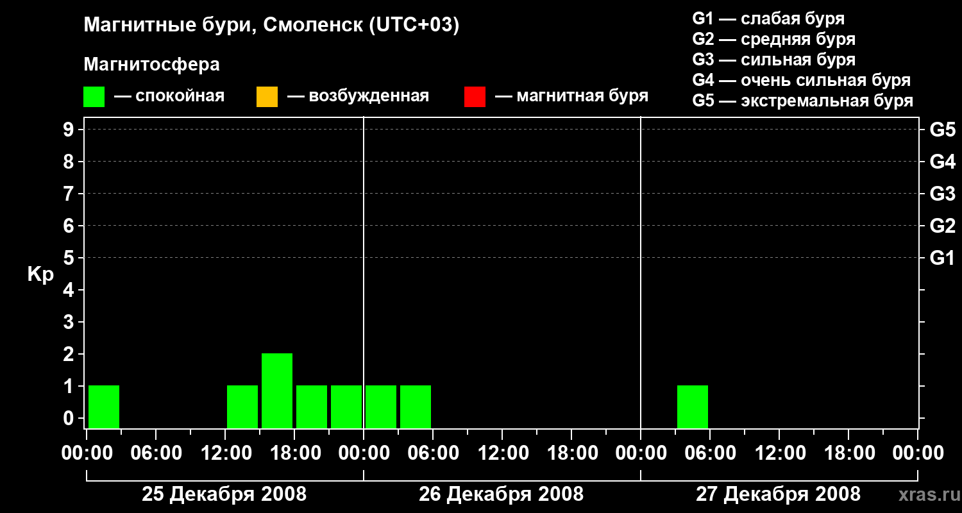
Task: Click the 'G3 — сильная буря' legend line
Action: coord(774,60)
